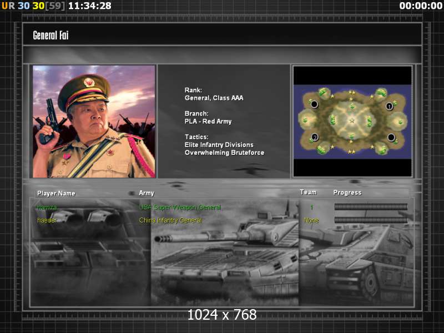Select the map preview thumbnail
The width and height of the screenshot is (444, 333).
[352, 122]
